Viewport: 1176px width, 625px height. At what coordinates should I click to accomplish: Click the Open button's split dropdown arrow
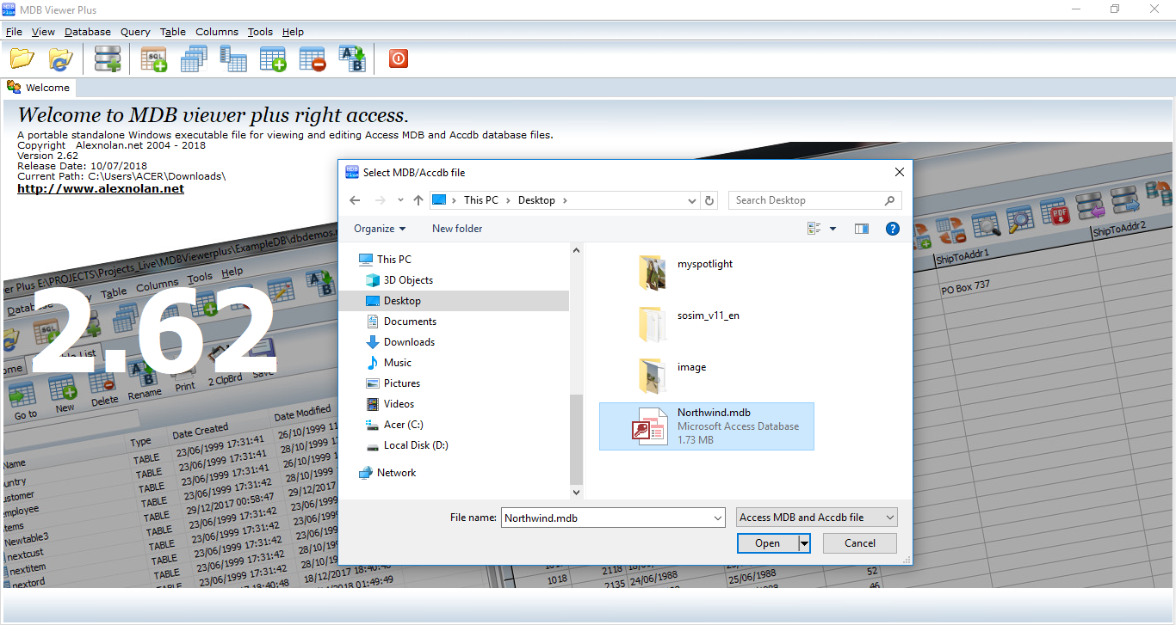click(x=804, y=543)
